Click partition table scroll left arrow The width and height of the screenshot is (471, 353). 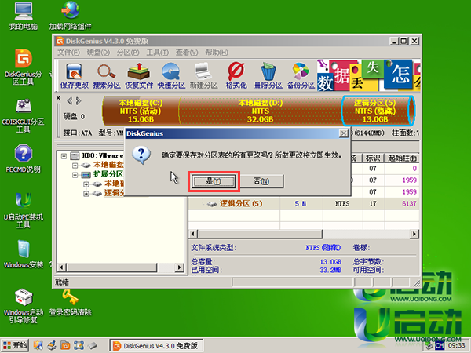[x=193, y=234]
